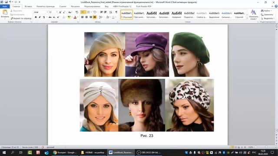Toggle show paragraph marks (¶)
Image resolution: width=278 pixels, height=156 pixels.
[116, 12]
